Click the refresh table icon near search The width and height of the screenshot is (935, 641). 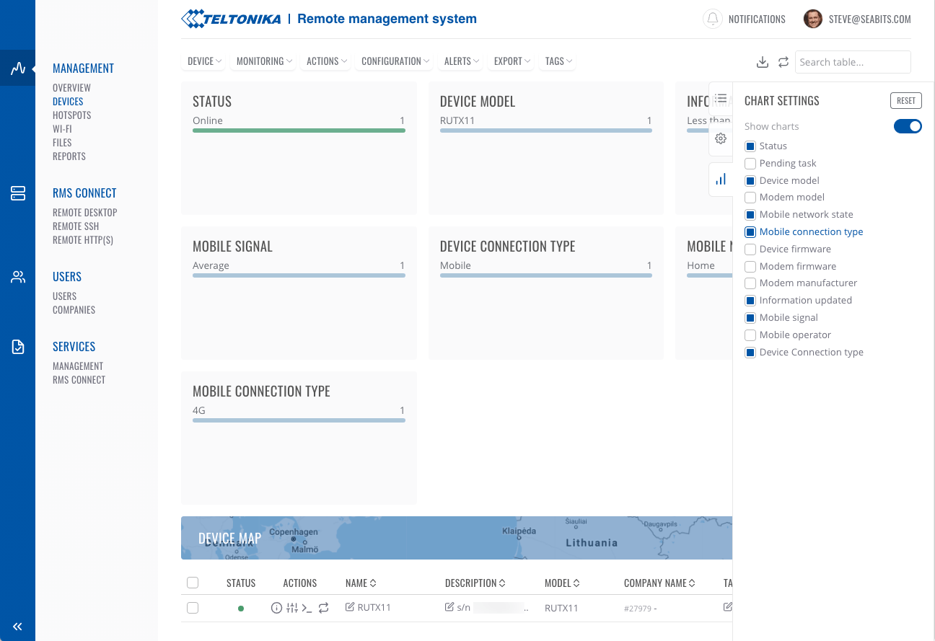pos(783,62)
